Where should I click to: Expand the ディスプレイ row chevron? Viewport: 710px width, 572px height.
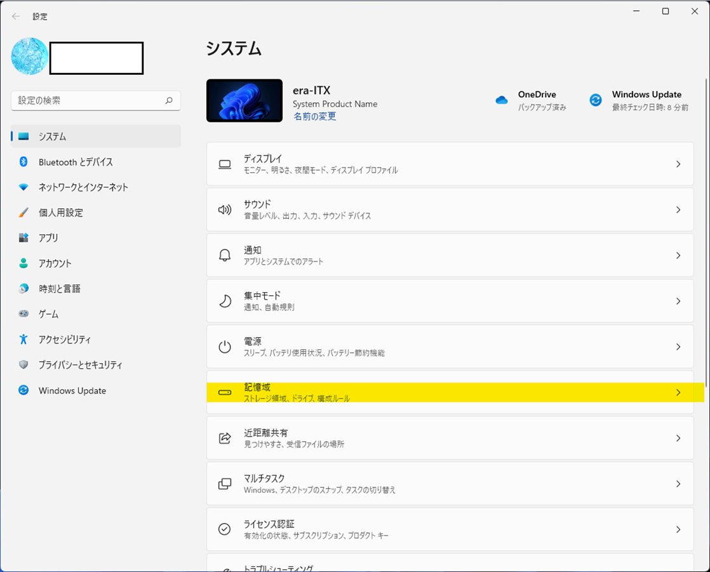point(678,164)
